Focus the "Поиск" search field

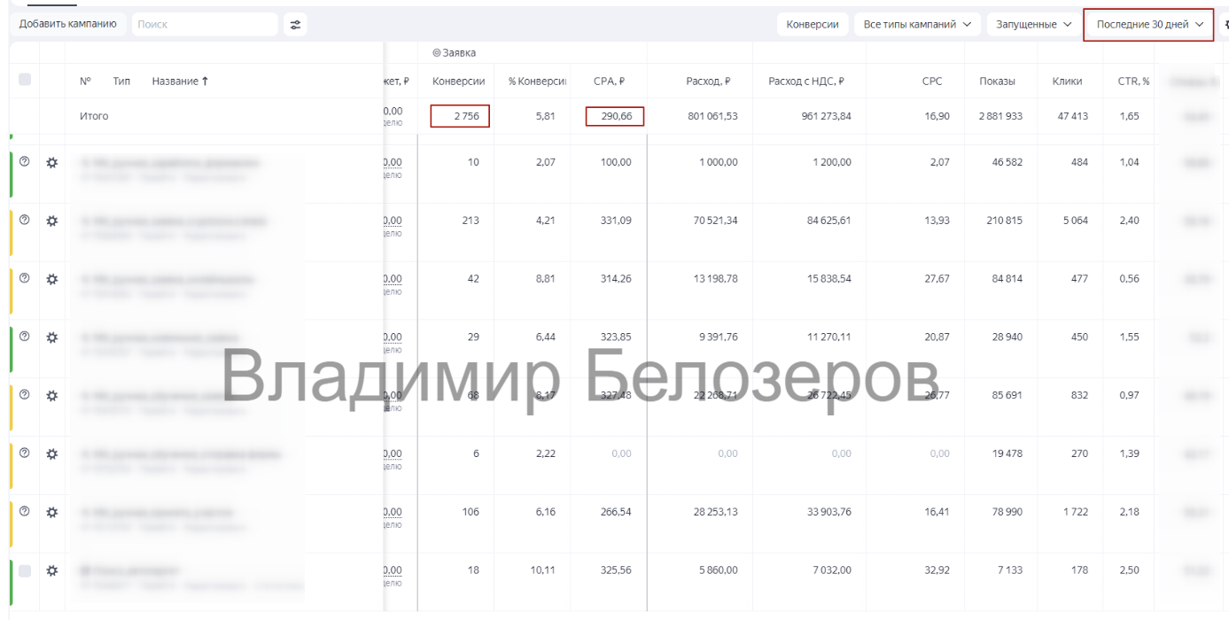205,25
